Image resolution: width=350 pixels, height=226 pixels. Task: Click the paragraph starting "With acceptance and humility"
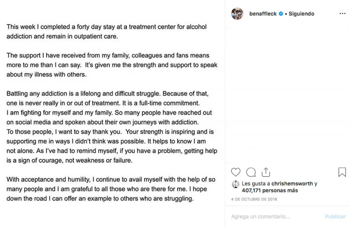111,189
